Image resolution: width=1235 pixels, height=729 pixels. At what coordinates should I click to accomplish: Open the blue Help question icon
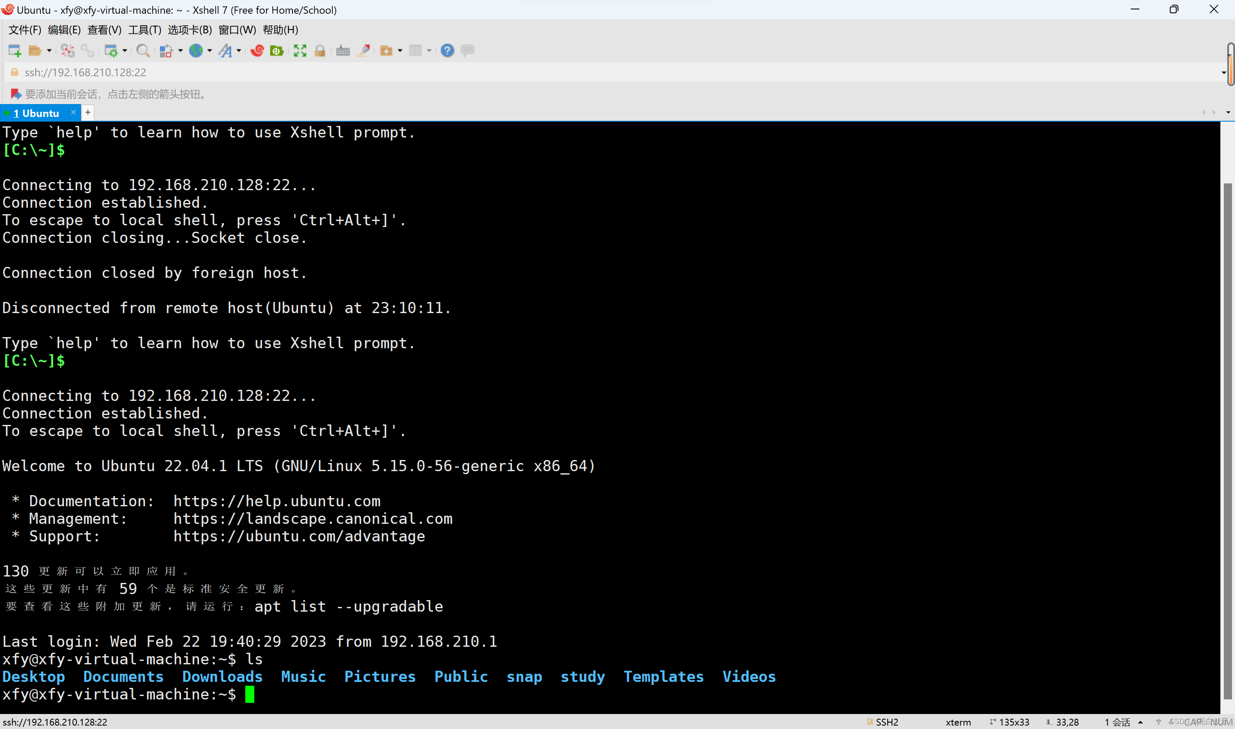pos(447,51)
